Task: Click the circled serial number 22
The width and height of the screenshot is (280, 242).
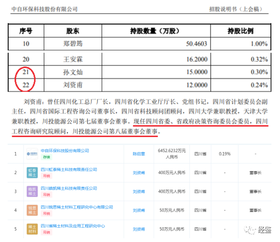Action: point(26,85)
